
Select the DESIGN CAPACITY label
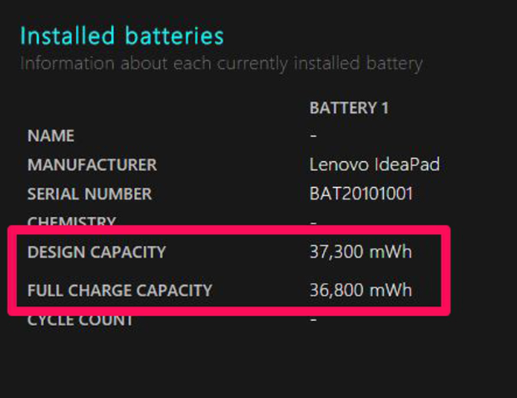click(x=97, y=252)
